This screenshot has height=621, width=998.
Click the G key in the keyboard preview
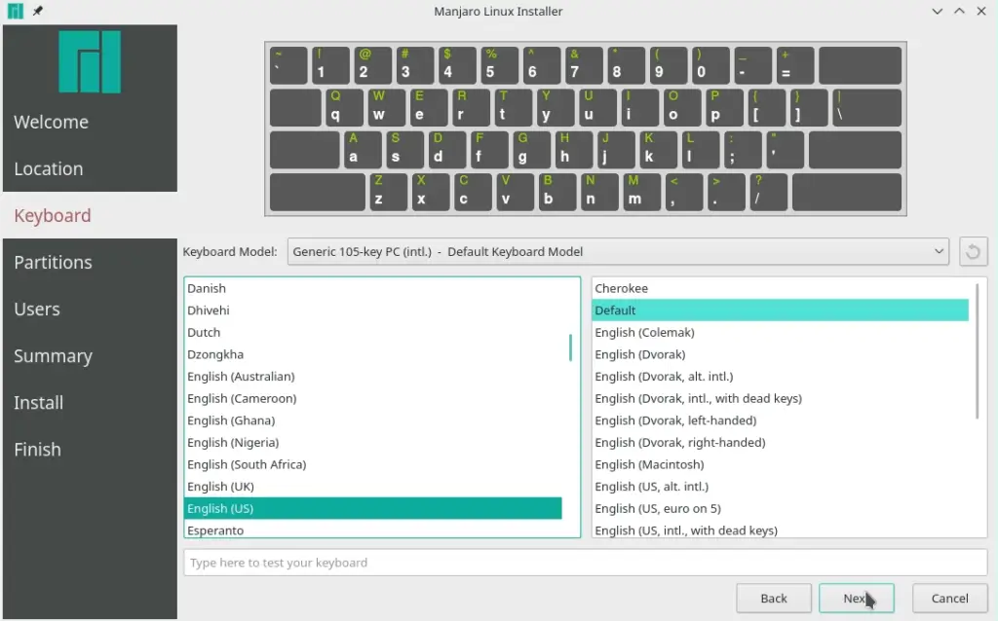point(531,150)
